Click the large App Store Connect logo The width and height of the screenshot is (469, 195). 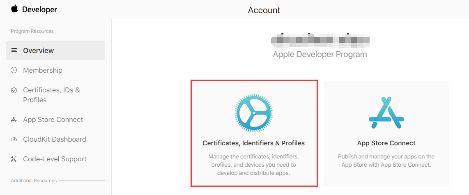pos(386,112)
